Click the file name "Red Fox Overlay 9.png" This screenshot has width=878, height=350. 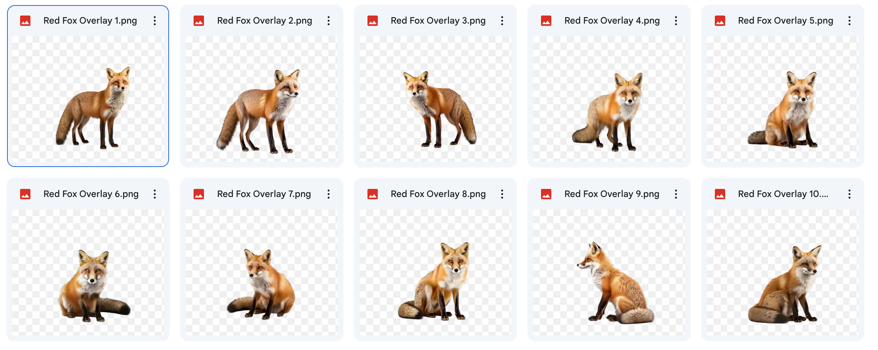pyautogui.click(x=612, y=194)
